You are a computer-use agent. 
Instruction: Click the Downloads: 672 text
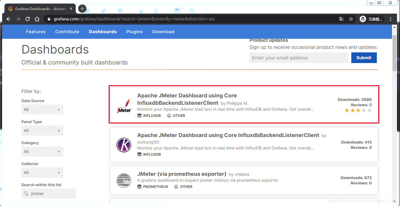pos(356,178)
